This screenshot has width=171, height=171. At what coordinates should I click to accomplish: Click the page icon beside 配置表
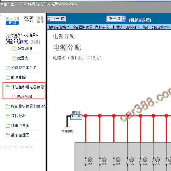(x=14, y=58)
